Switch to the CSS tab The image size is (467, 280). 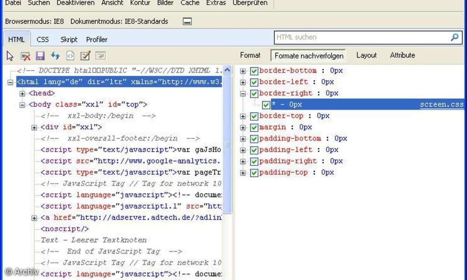click(x=43, y=40)
